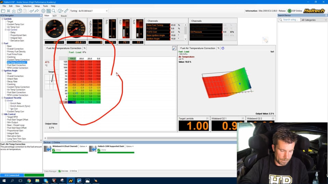328x184 pixels.
Task: Click the Base Fuel Tuning channel row
Action: point(165,25)
